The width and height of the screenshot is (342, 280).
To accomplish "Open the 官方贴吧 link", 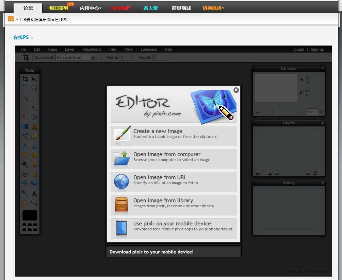I will pos(120,8).
